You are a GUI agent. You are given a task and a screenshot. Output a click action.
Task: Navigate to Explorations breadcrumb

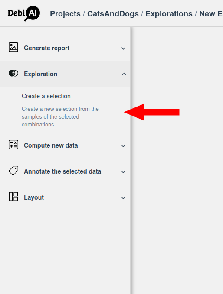click(x=169, y=14)
